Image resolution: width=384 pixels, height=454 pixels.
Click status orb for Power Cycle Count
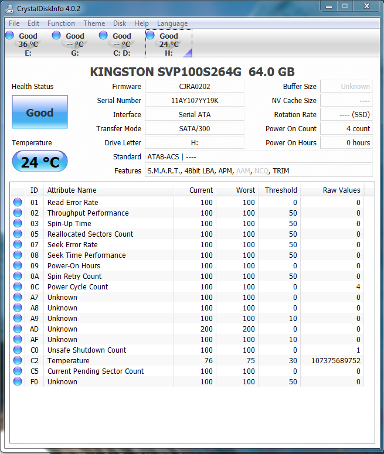(x=18, y=286)
